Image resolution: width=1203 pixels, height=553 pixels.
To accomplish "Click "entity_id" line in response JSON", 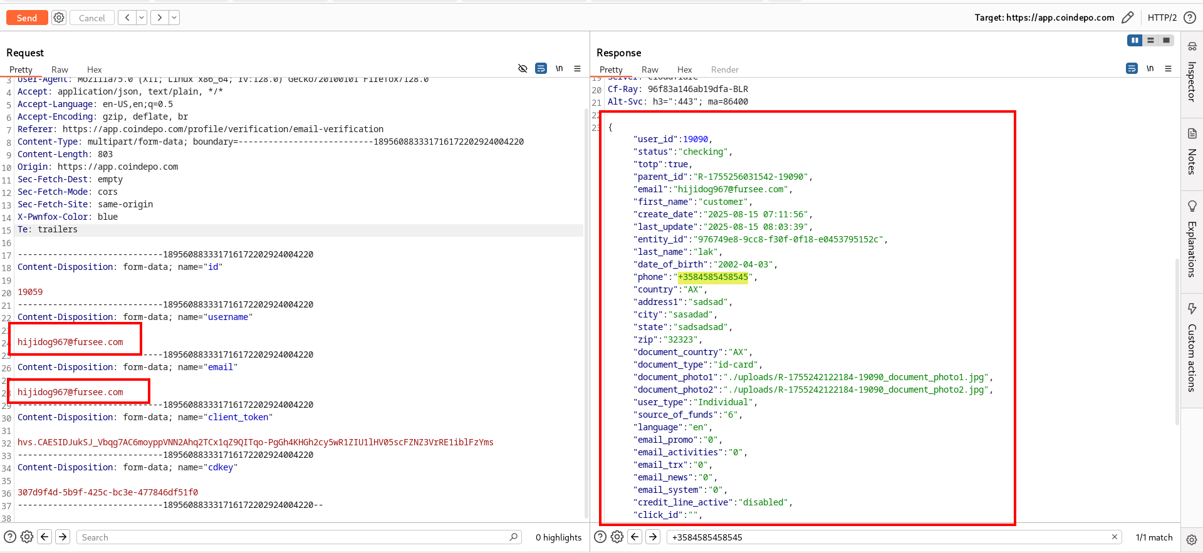I will 760,239.
